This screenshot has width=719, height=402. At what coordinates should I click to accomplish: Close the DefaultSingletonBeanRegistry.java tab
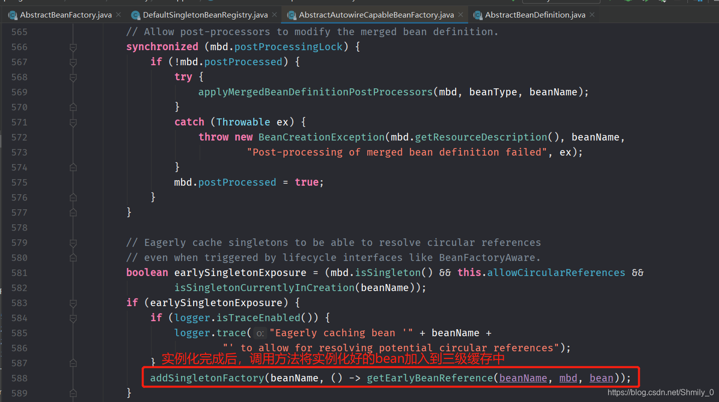[274, 15]
